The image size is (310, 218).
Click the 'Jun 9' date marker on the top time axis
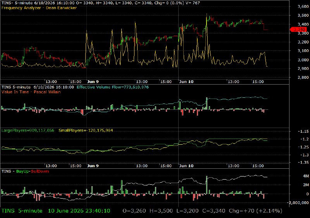coord(93,81)
